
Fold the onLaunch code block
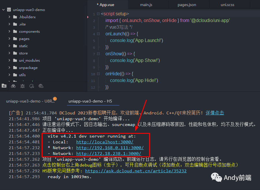coord(98,34)
